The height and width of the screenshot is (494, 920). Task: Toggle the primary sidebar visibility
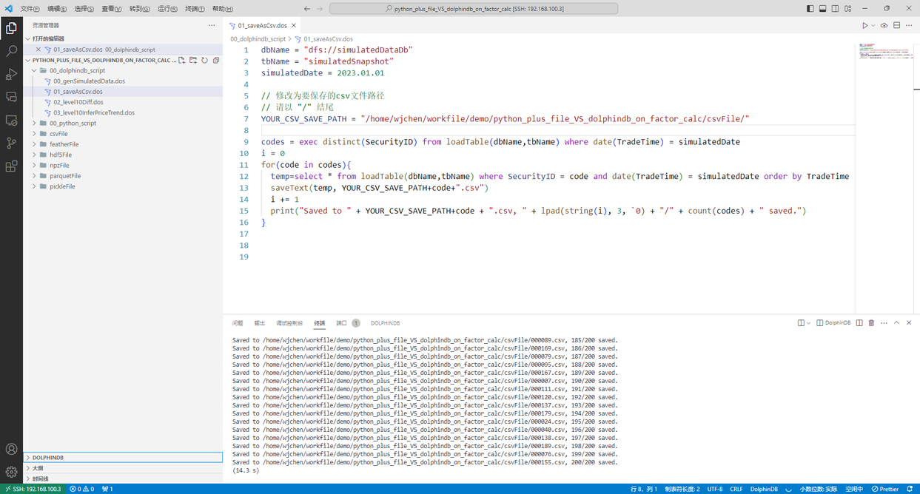810,8
